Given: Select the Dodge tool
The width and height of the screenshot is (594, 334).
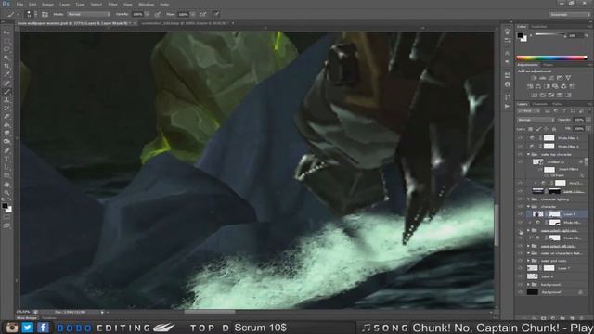Looking at the screenshot, I should coord(6,142).
